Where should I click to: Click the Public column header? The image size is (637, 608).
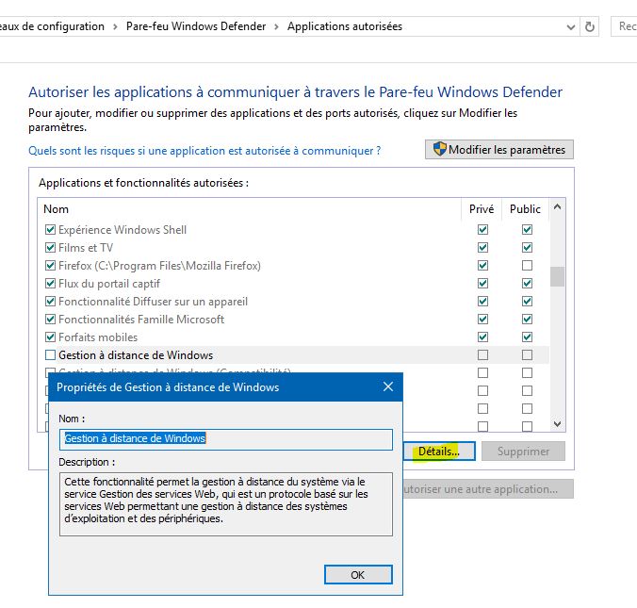point(525,209)
